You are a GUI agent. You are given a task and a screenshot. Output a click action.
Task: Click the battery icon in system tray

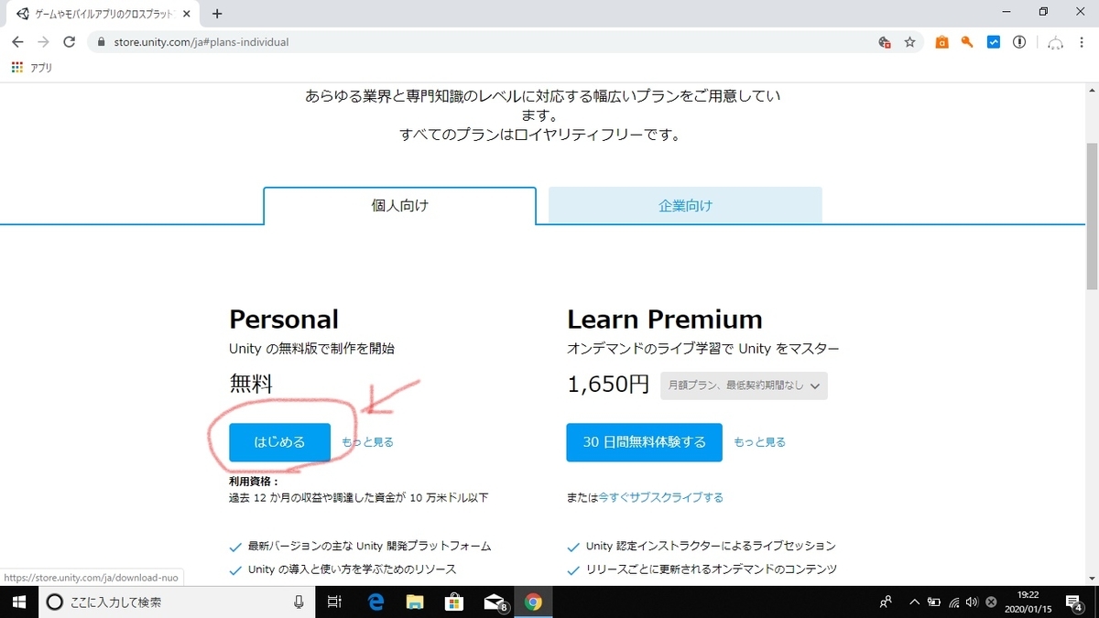click(x=934, y=602)
